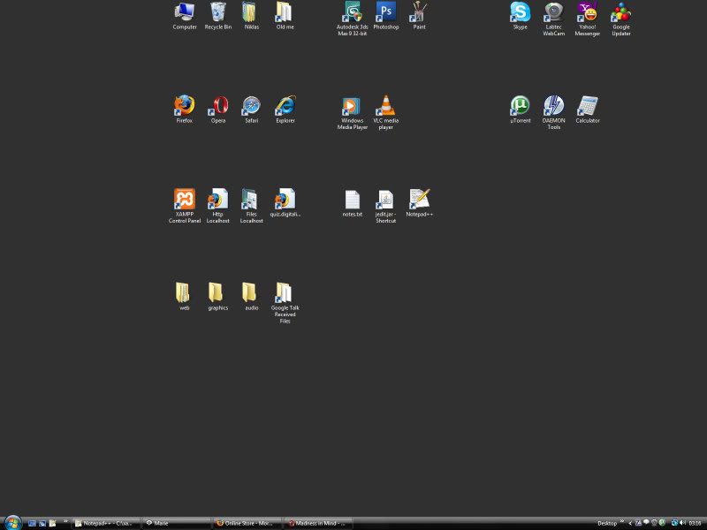Screen dimensions: 707x530
Task: Select the Notepad++ desktop shortcut
Action: [420, 200]
